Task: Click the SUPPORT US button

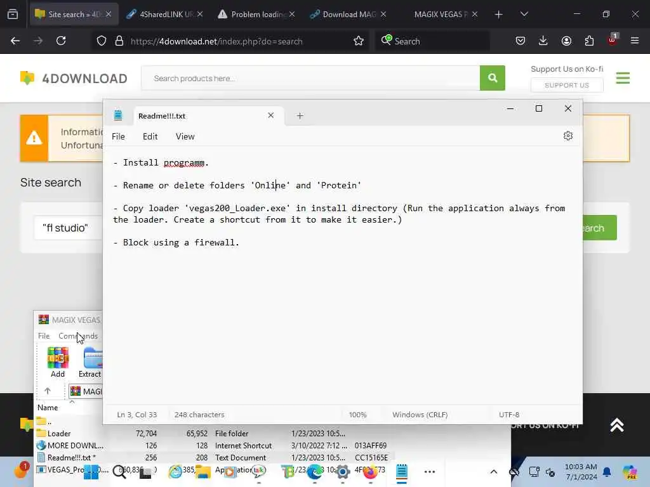Action: (567, 85)
